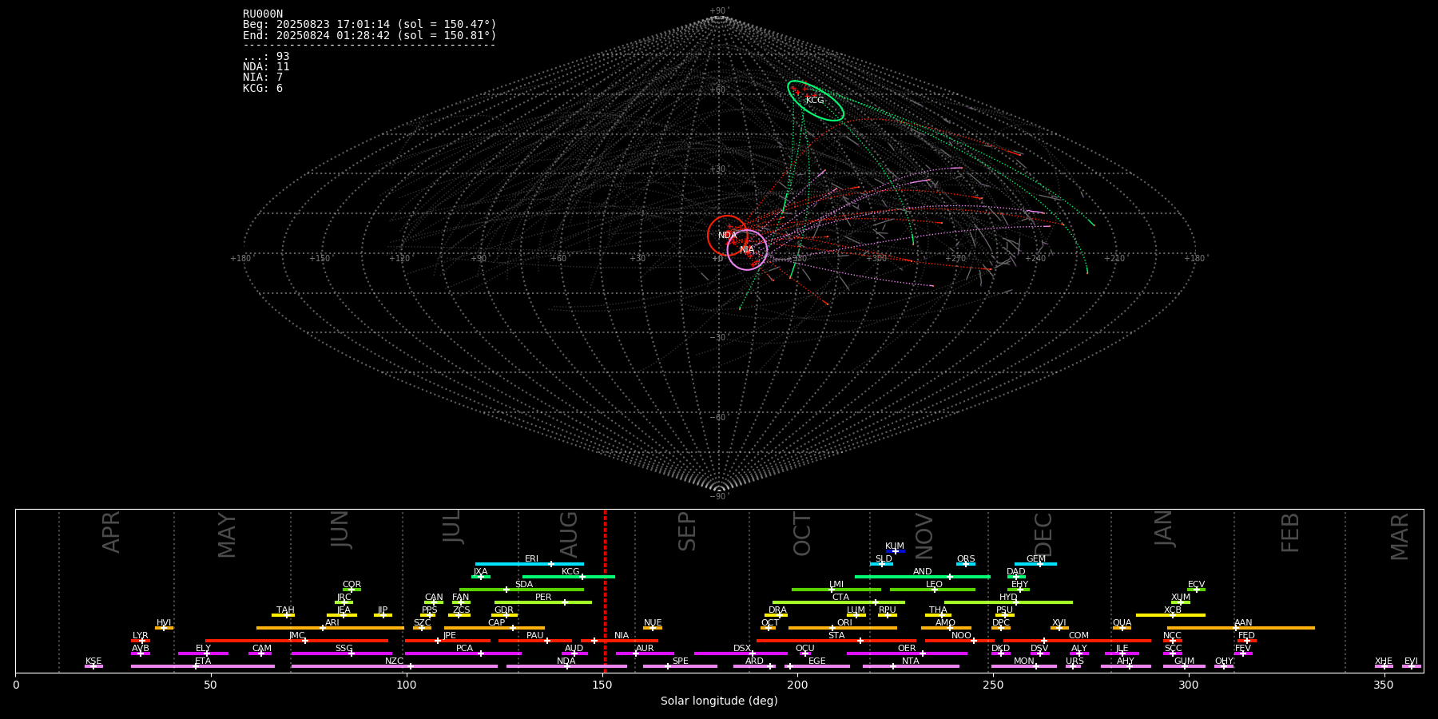
Task: Click the GEM shower label
Action: pyautogui.click(x=1036, y=559)
